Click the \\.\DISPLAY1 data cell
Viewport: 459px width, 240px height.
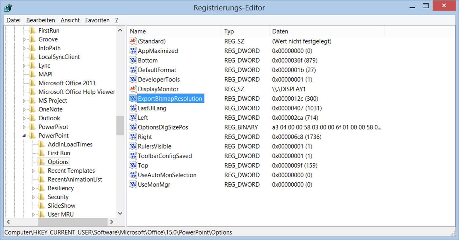click(x=289, y=89)
